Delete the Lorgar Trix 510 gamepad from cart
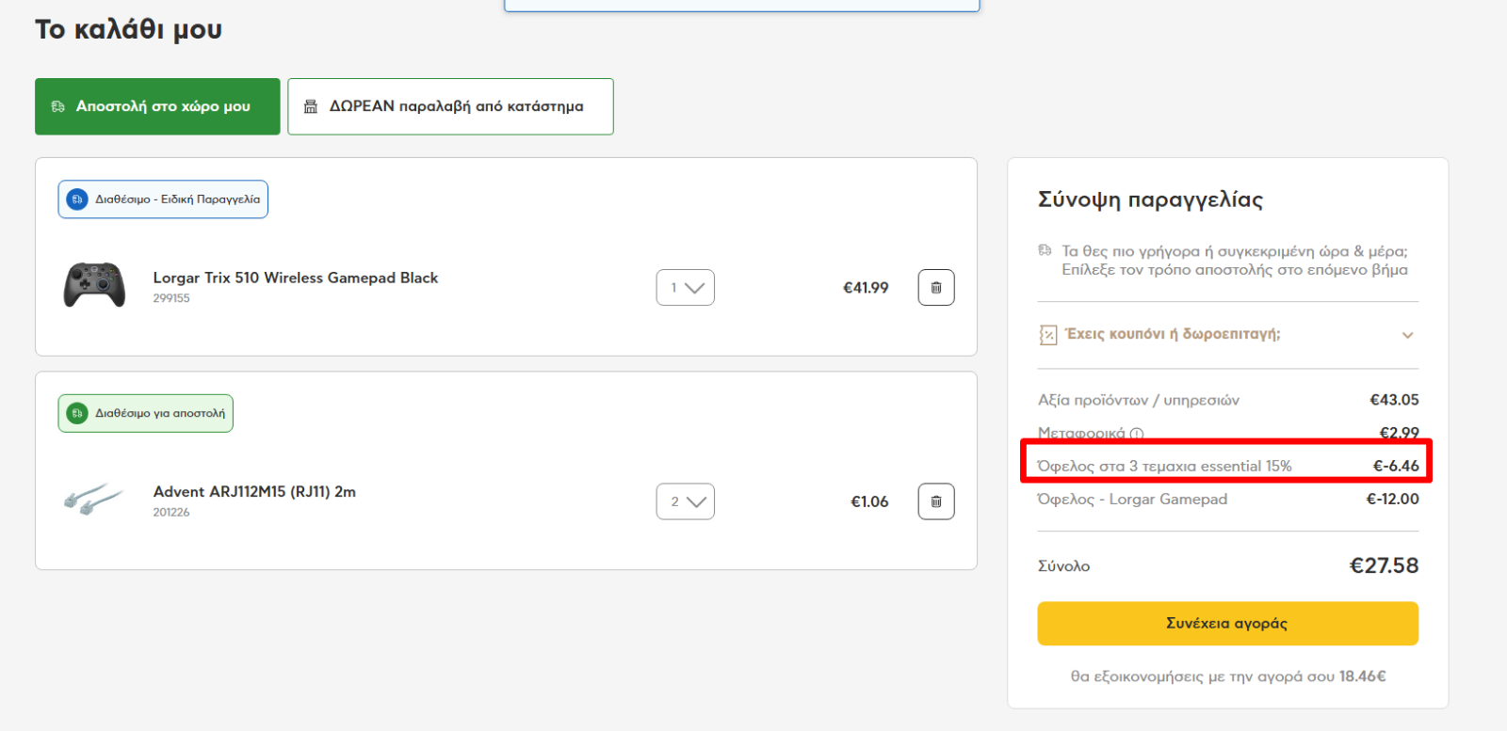This screenshot has width=1507, height=731. [935, 288]
